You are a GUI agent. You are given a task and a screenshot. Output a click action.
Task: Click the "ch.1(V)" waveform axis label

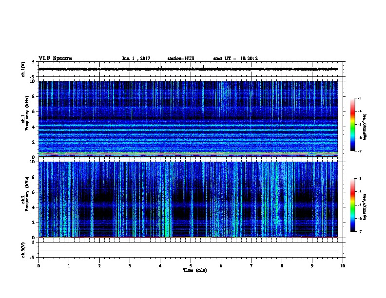23,69
